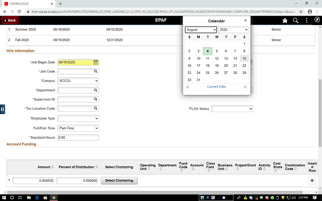Sort by Operating Unit column header

tap(147, 167)
